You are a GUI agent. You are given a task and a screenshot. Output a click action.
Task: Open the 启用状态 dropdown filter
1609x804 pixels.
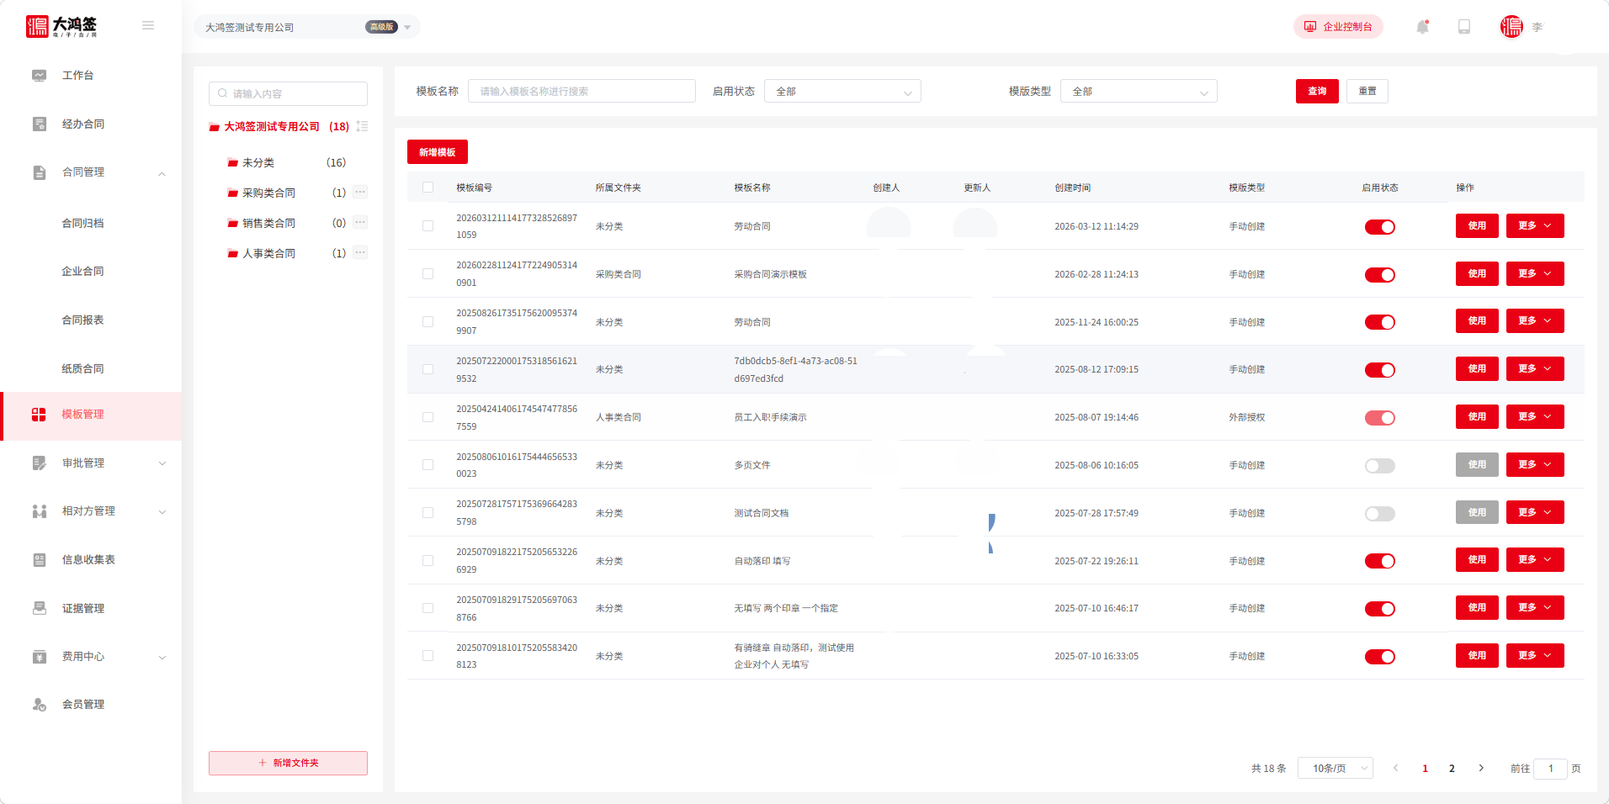point(842,92)
